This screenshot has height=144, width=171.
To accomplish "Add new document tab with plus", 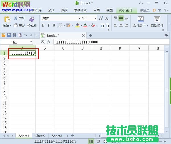I will tap(90, 35).
